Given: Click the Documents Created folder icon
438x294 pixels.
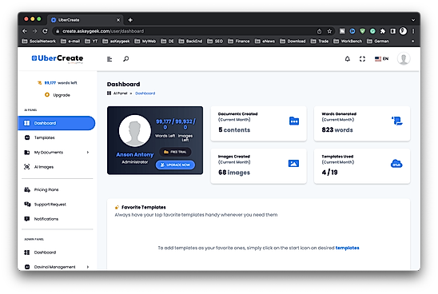Looking at the screenshot, I should tap(294, 121).
